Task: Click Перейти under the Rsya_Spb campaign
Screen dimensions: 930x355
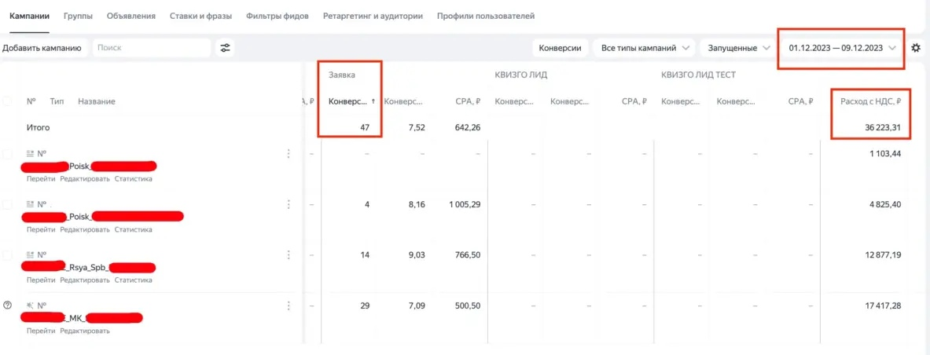Action: coord(41,280)
